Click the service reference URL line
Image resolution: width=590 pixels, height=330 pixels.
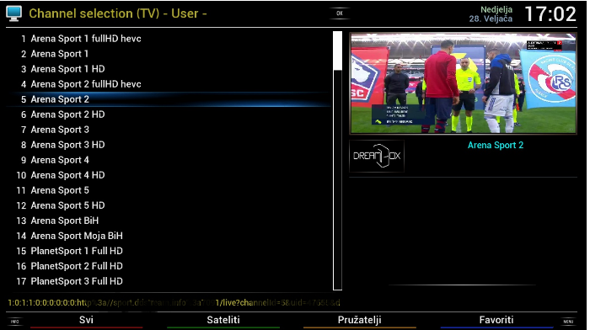(x=174, y=302)
